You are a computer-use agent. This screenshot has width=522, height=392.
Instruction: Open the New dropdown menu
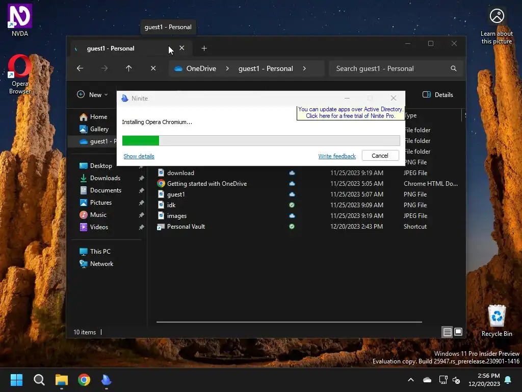(x=92, y=94)
